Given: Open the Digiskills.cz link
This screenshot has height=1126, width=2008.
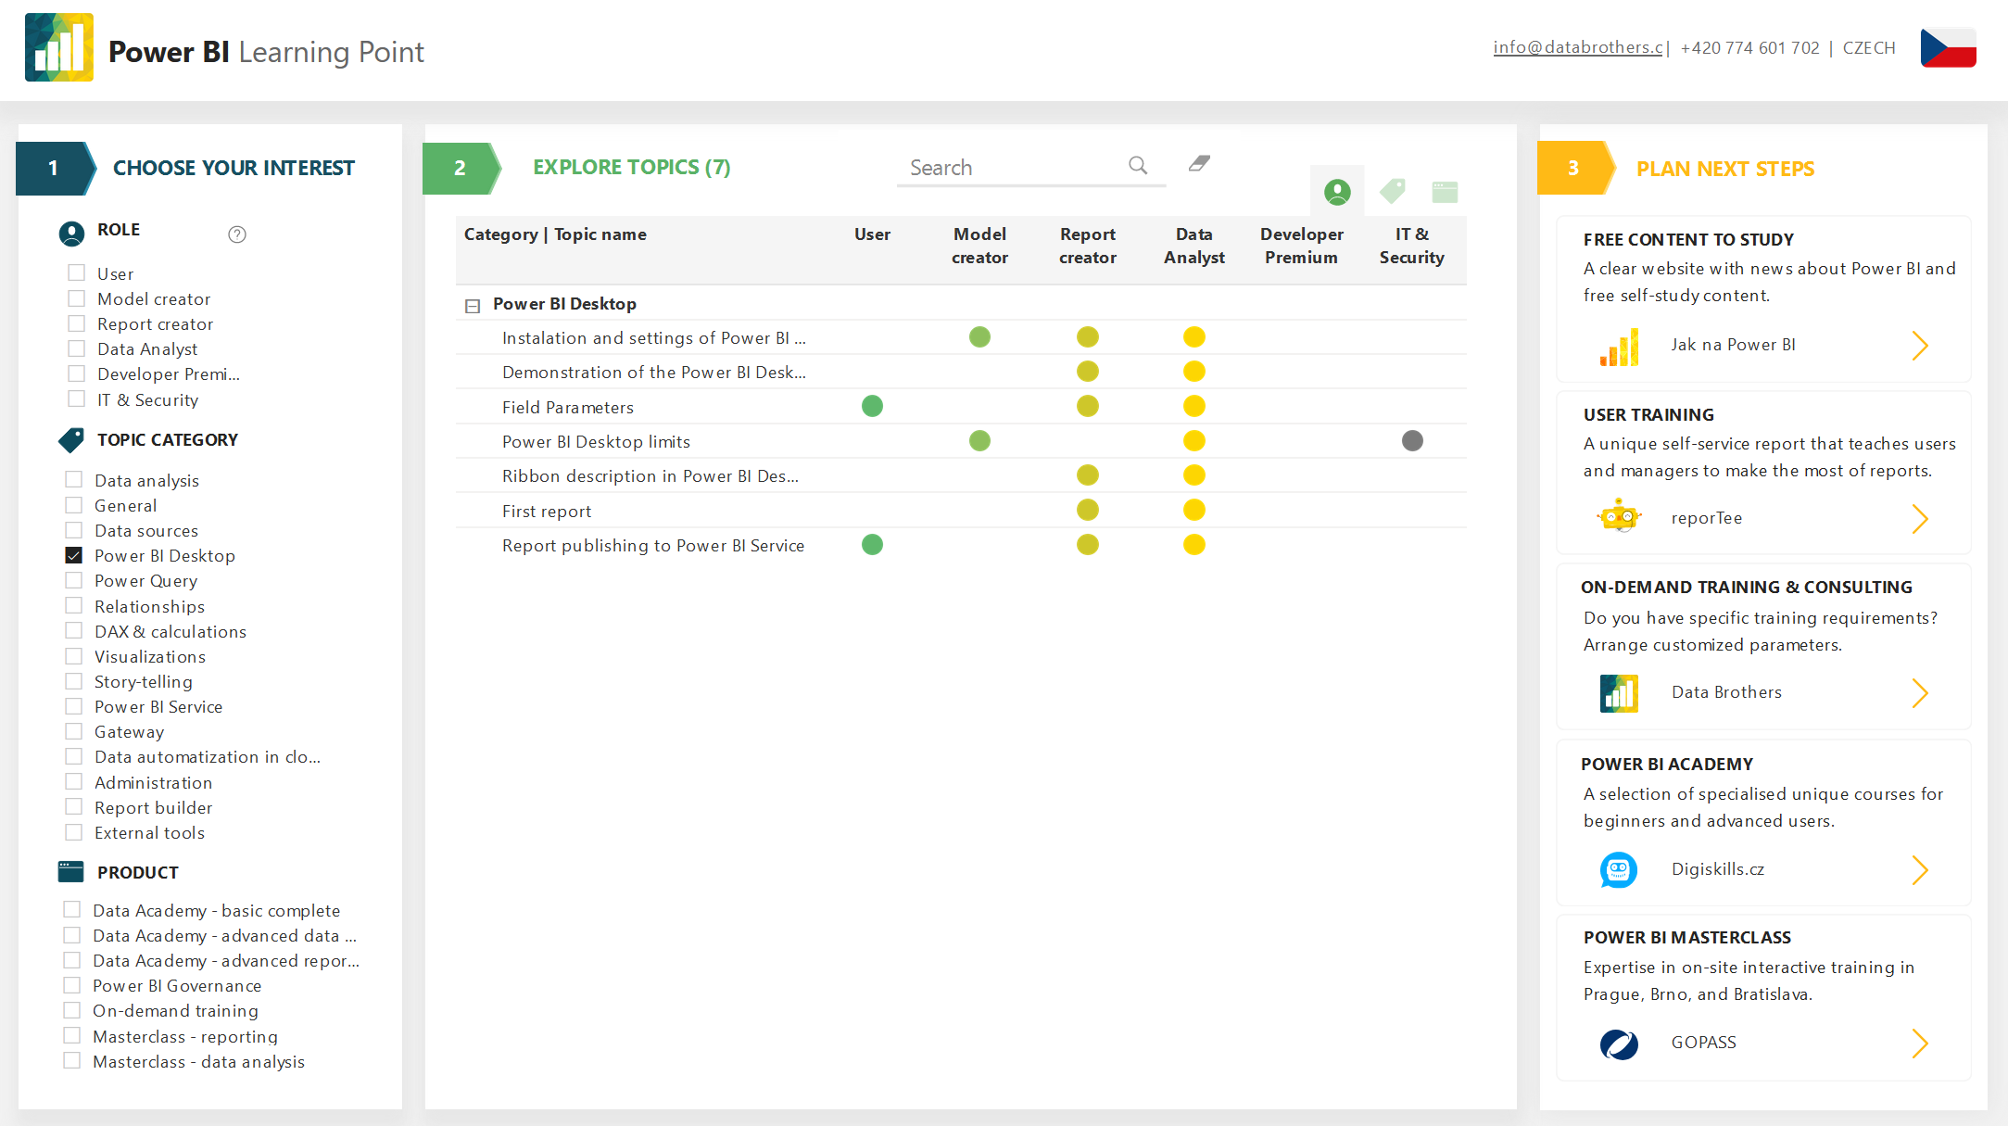Looking at the screenshot, I should point(1717,869).
